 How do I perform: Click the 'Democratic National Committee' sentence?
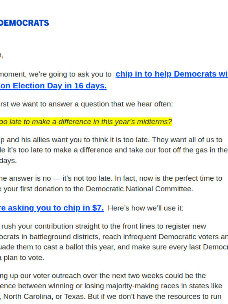click(97, 189)
